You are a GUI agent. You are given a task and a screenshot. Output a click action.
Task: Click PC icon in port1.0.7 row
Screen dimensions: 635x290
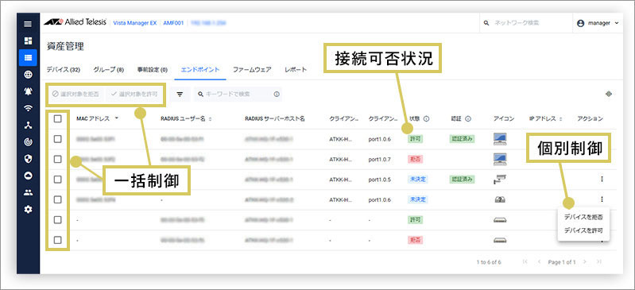(500, 159)
